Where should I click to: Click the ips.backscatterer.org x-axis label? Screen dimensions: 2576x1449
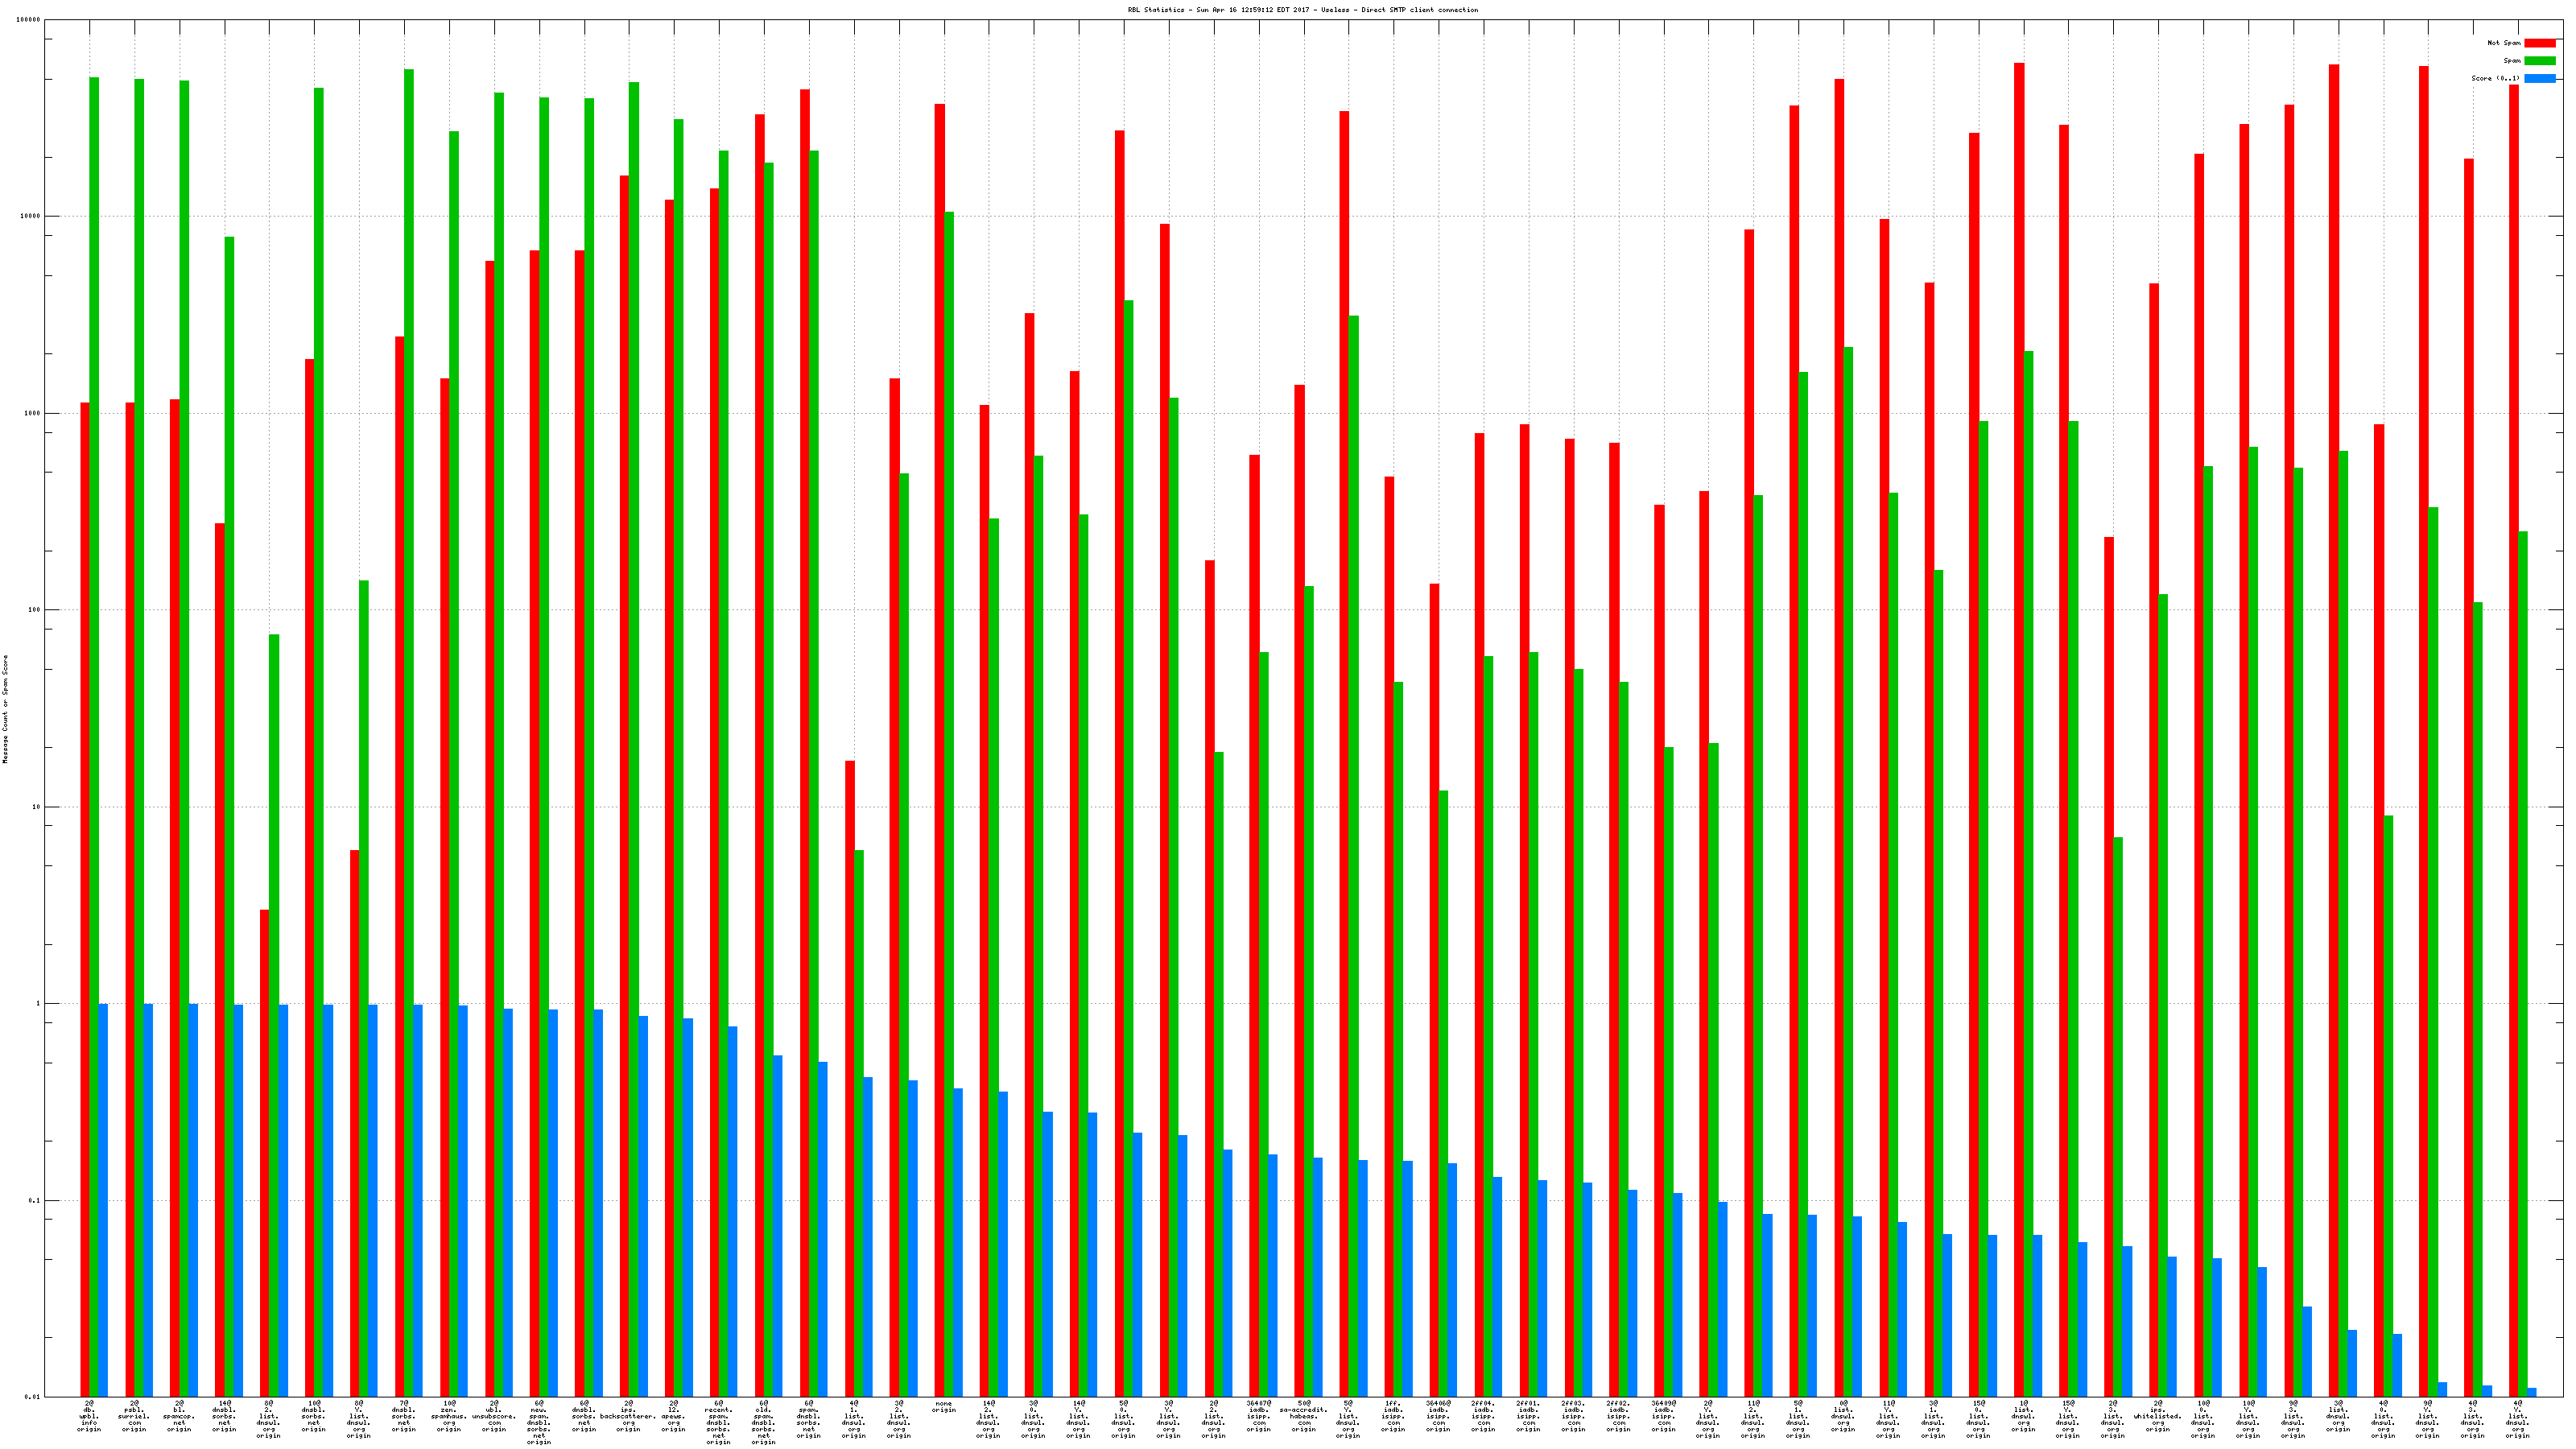[628, 1416]
